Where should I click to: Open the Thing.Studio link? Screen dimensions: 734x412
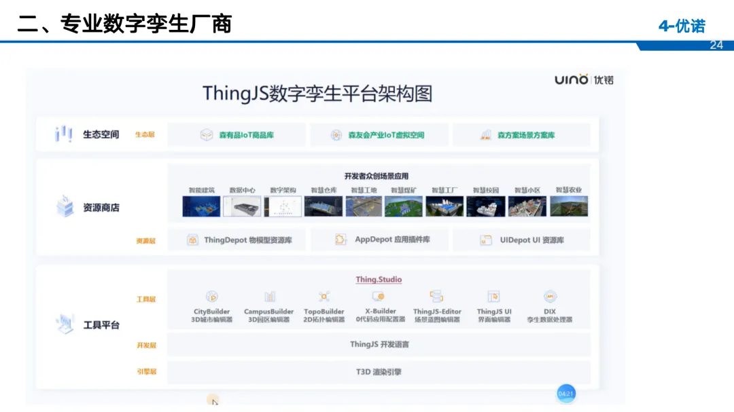click(379, 279)
